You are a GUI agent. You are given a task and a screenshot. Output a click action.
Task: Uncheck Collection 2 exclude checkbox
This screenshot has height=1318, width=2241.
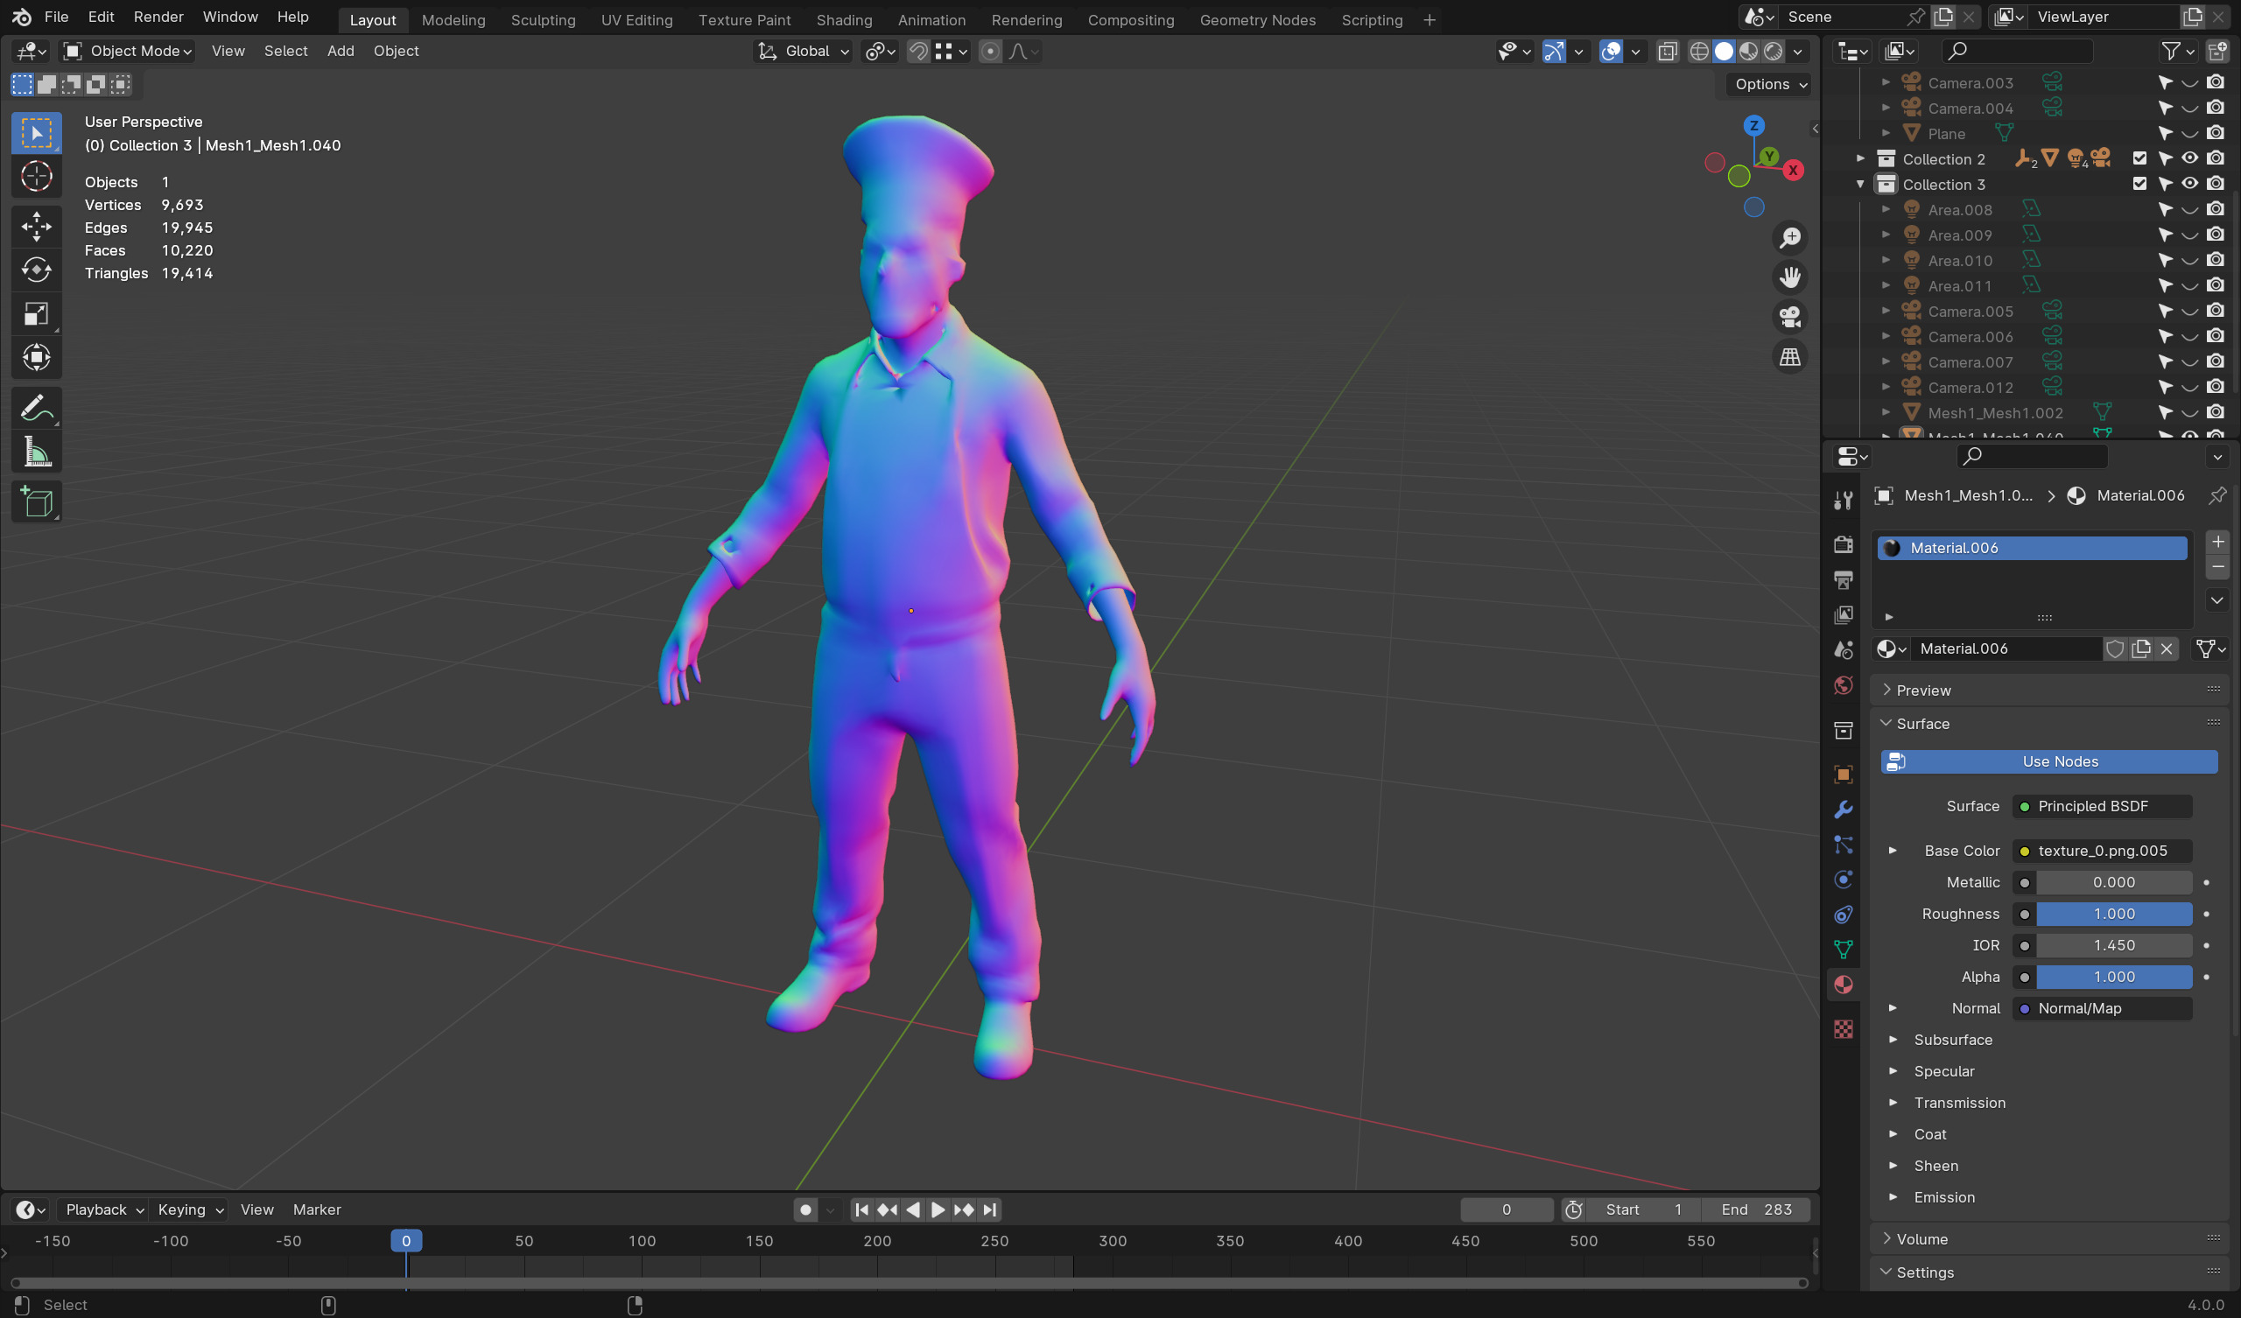point(2139,158)
